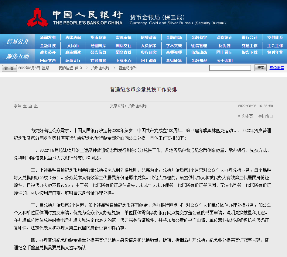This screenshot has height=257, width=287.
Task: Open the 国际交往 menu item
Action: (x=124, y=46)
